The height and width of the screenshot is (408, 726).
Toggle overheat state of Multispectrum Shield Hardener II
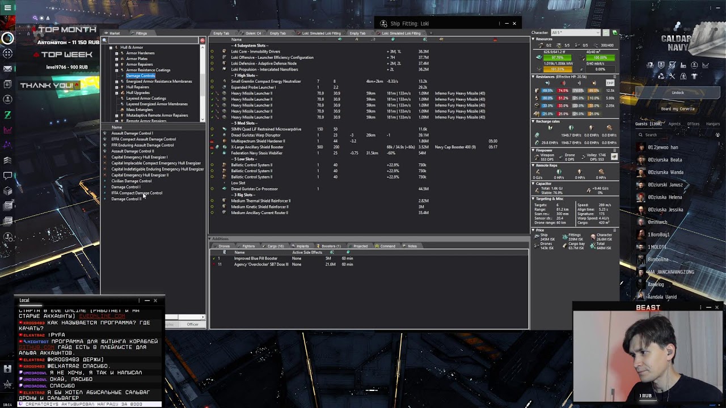(x=212, y=141)
